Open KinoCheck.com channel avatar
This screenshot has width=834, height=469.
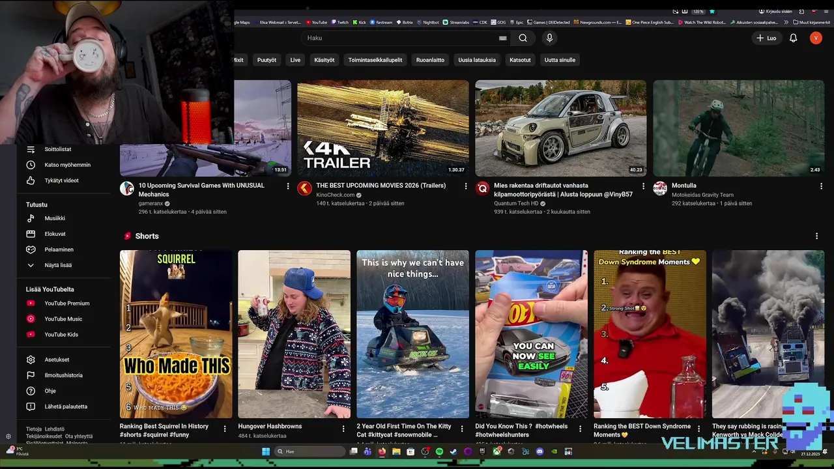click(x=304, y=188)
